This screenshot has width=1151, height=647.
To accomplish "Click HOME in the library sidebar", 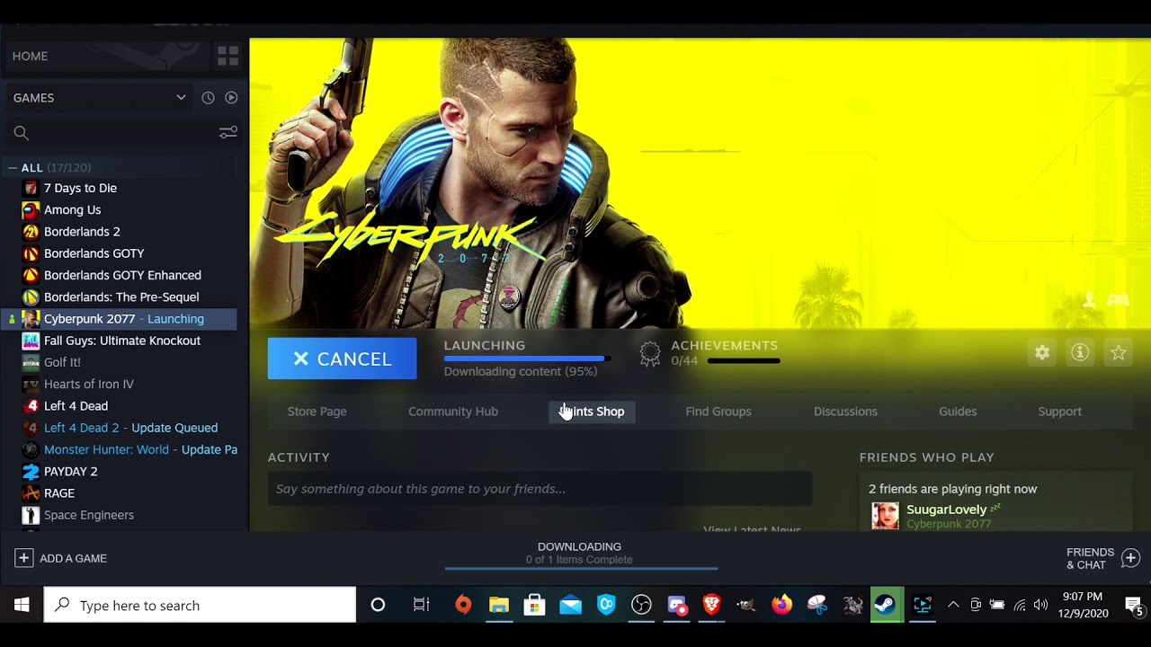I will pyautogui.click(x=30, y=56).
